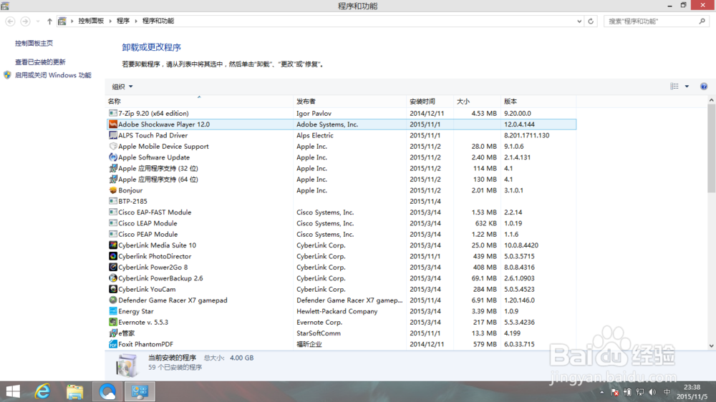Select Cisco LEAP Module row

click(342, 223)
